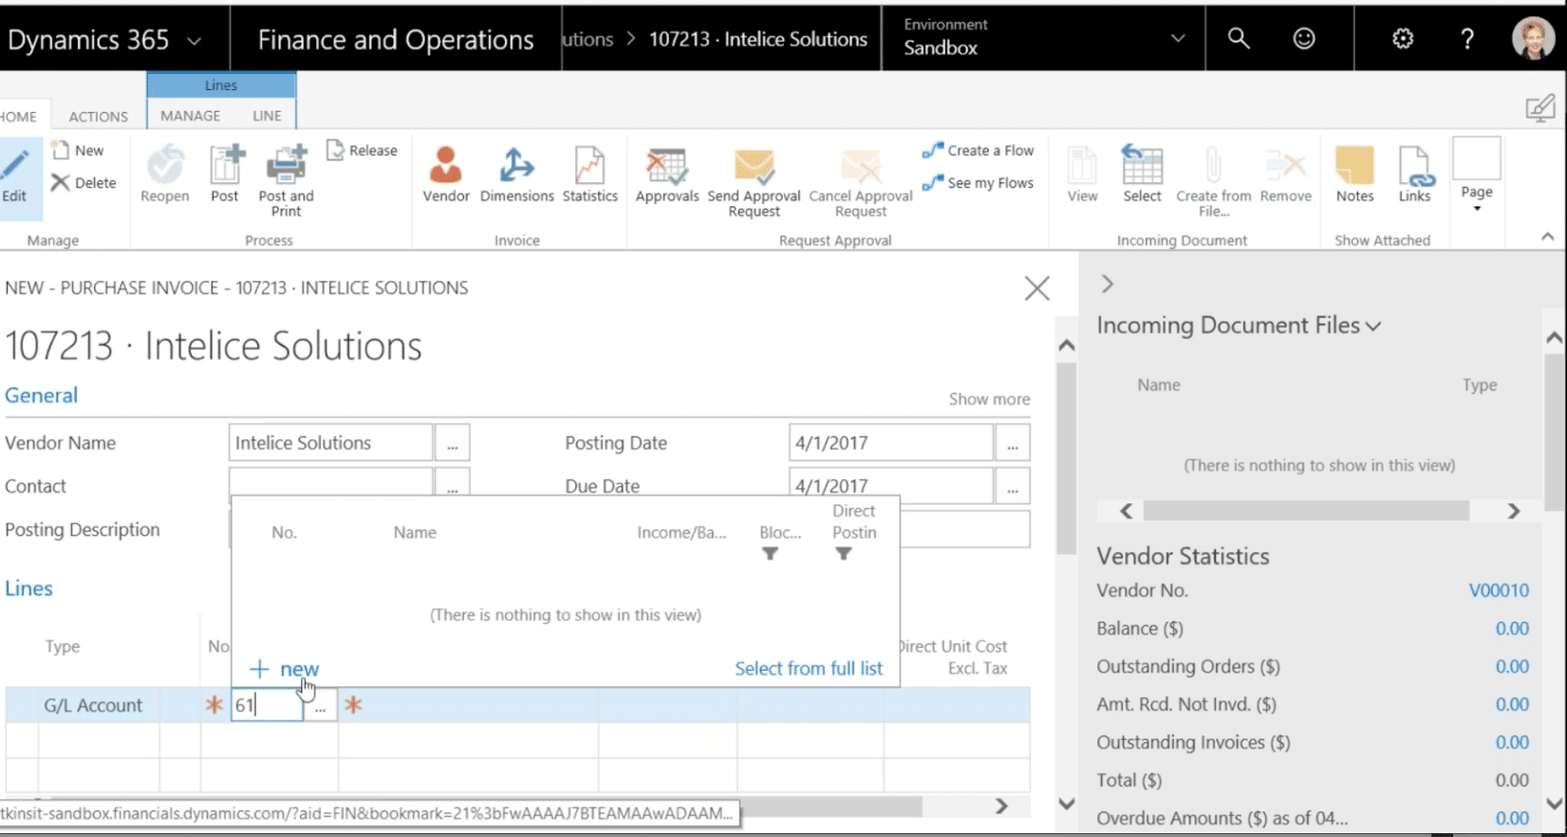The width and height of the screenshot is (1567, 837).
Task: Expand the Environment Sandbox dropdown
Action: (1178, 38)
